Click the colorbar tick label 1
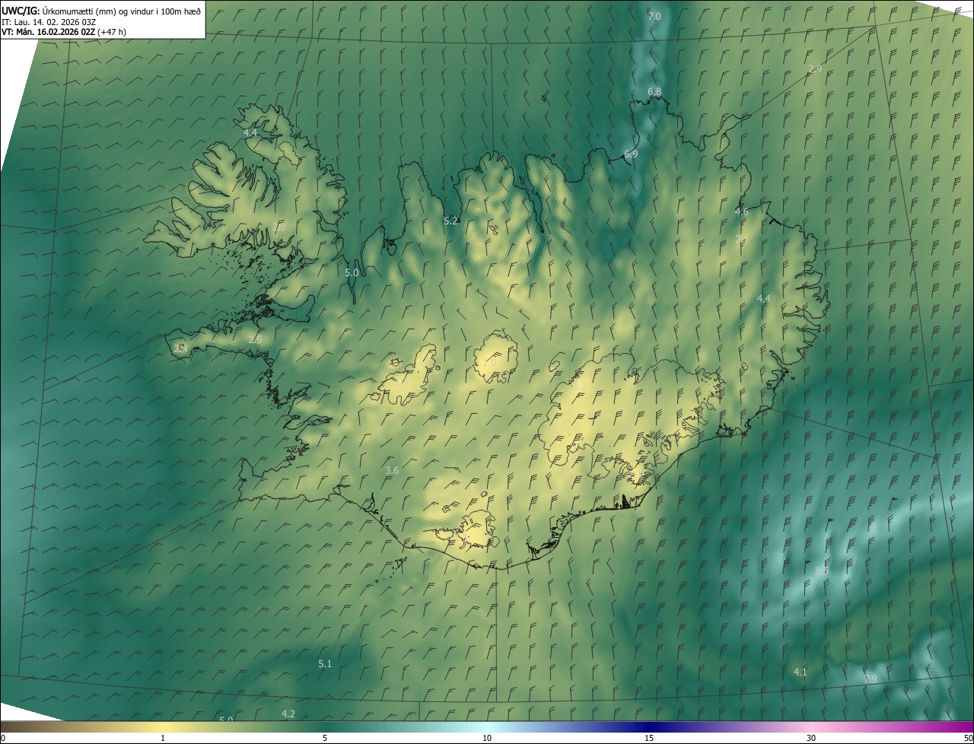974x744 pixels. tap(163, 738)
